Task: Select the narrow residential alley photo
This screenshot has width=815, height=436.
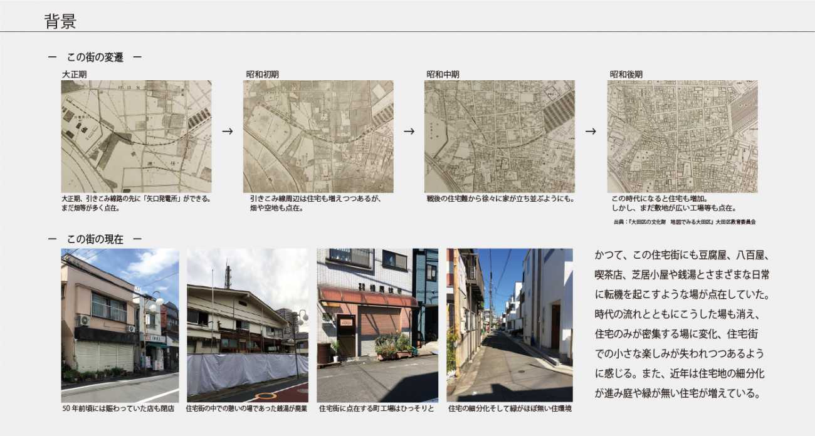Action: (509, 325)
